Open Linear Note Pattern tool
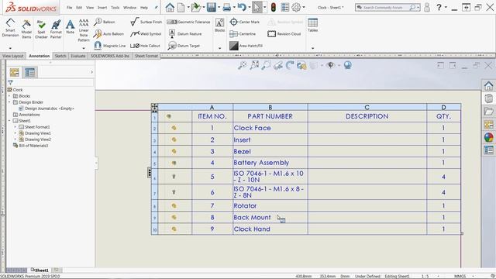The height and width of the screenshot is (279, 496). [x=84, y=29]
